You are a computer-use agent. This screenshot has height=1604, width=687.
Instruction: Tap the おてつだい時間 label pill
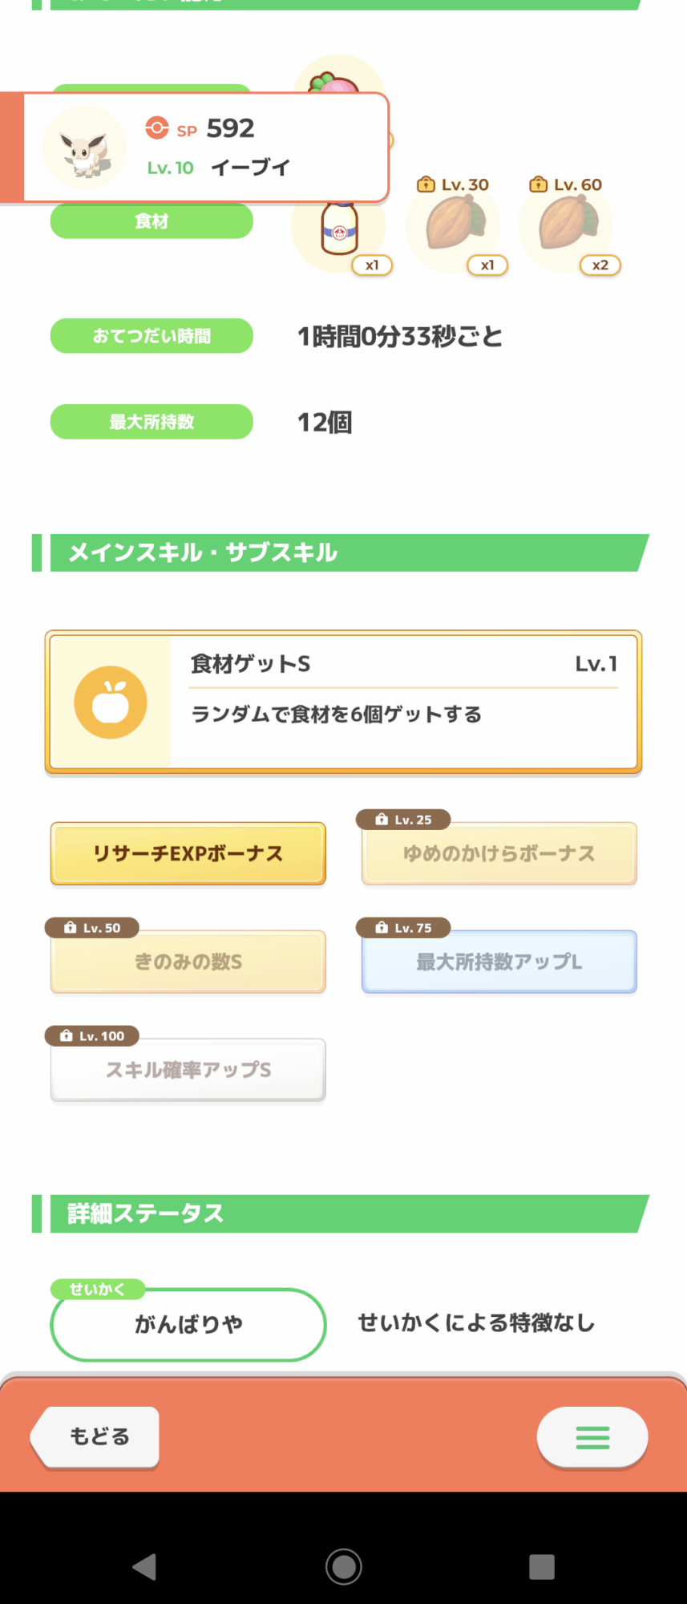tap(152, 336)
